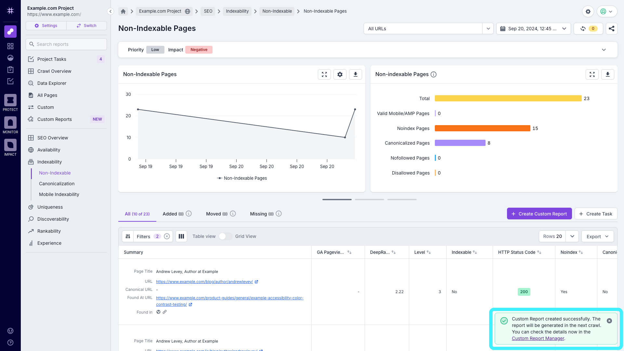Toggle from Table view to Grid View
The image size is (624, 351).
225,236
